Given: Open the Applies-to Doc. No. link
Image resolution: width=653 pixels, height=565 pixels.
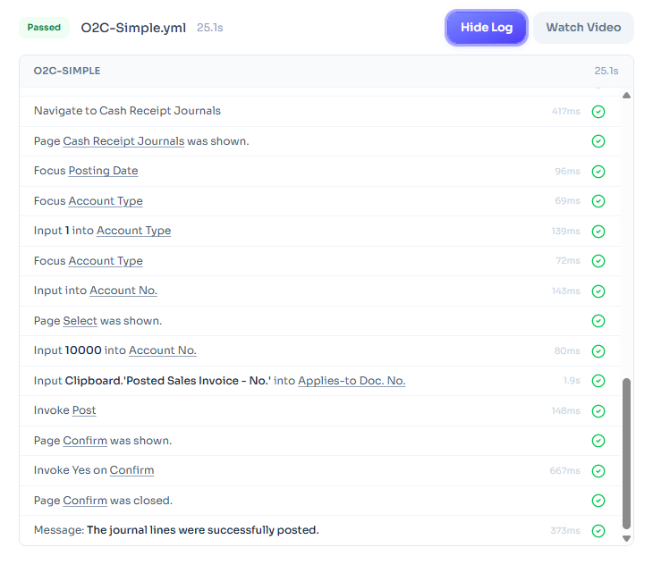Looking at the screenshot, I should point(352,381).
